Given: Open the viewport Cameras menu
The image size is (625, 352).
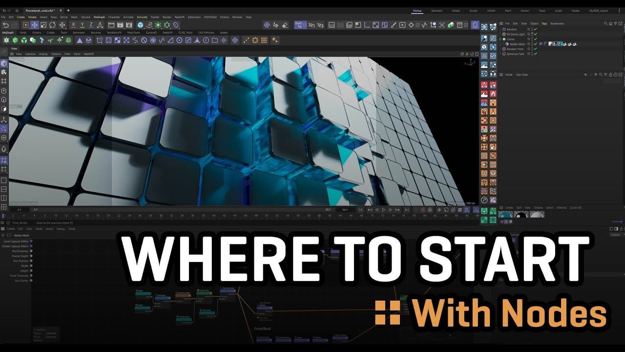Looking at the screenshot, I should coord(30,54).
